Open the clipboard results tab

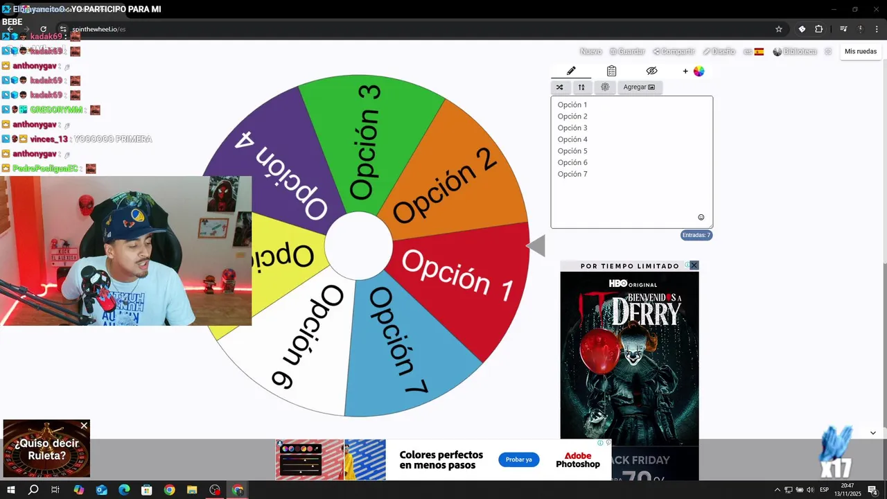(x=611, y=71)
